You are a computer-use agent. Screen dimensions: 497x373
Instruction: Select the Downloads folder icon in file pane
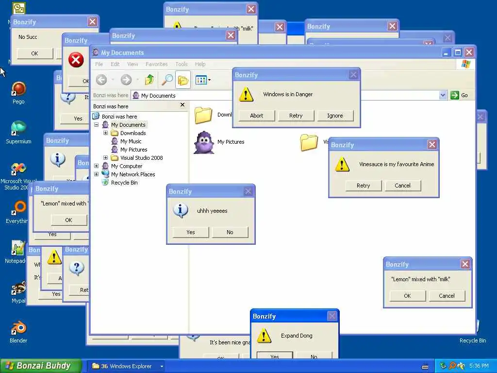(x=203, y=115)
